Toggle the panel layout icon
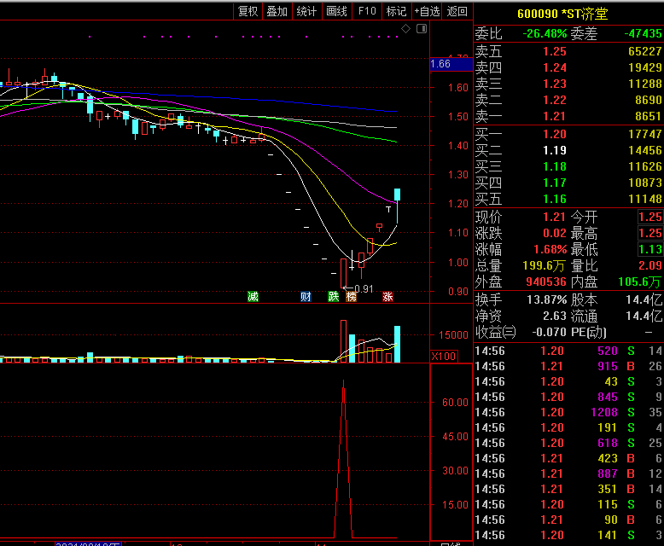Image resolution: width=664 pixels, height=546 pixels. [x=422, y=29]
